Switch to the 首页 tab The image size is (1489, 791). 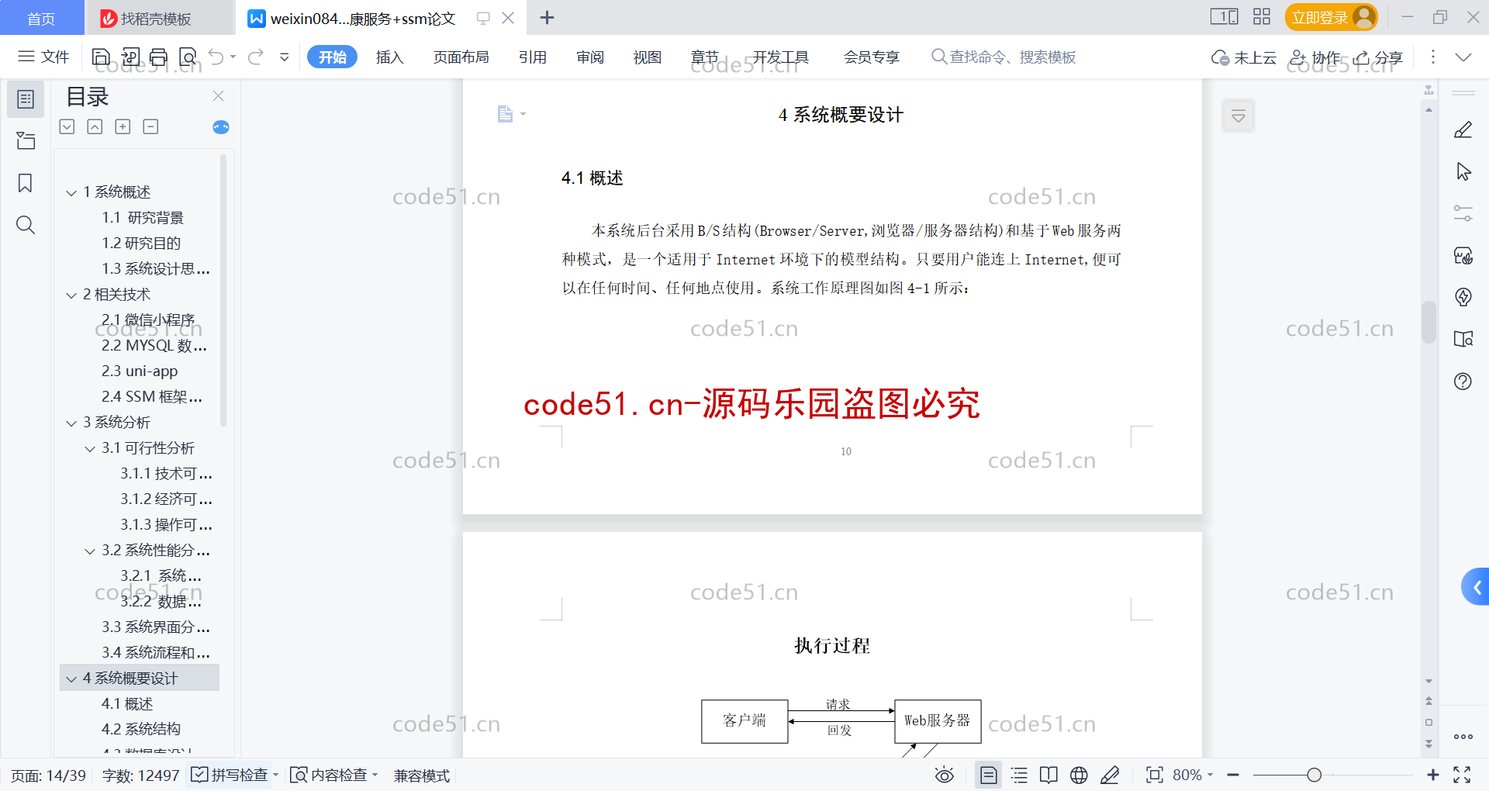(x=41, y=18)
